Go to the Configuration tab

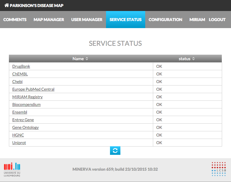coord(165,20)
